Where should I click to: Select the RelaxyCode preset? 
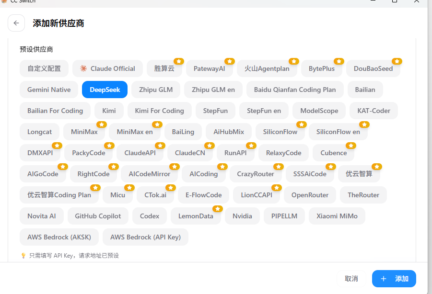[x=283, y=153]
